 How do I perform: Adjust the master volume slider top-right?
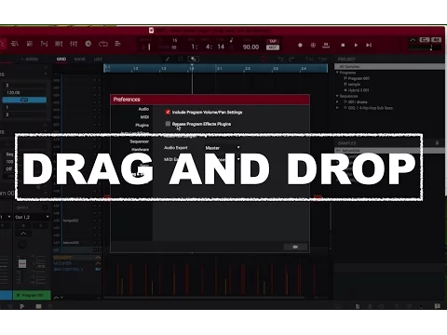coord(426,47)
